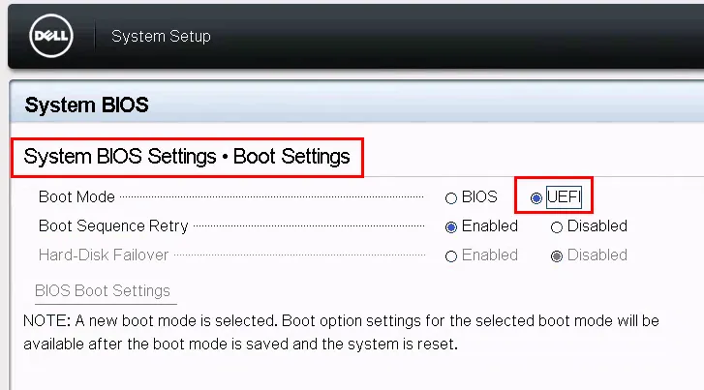Select the UEFI boot mode radio circle
The height and width of the screenshot is (390, 704).
536,198
